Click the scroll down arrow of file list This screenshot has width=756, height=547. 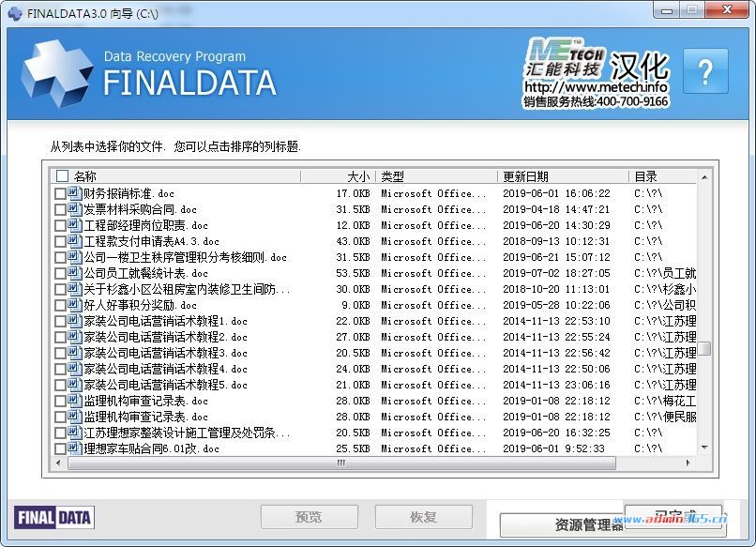pos(704,448)
